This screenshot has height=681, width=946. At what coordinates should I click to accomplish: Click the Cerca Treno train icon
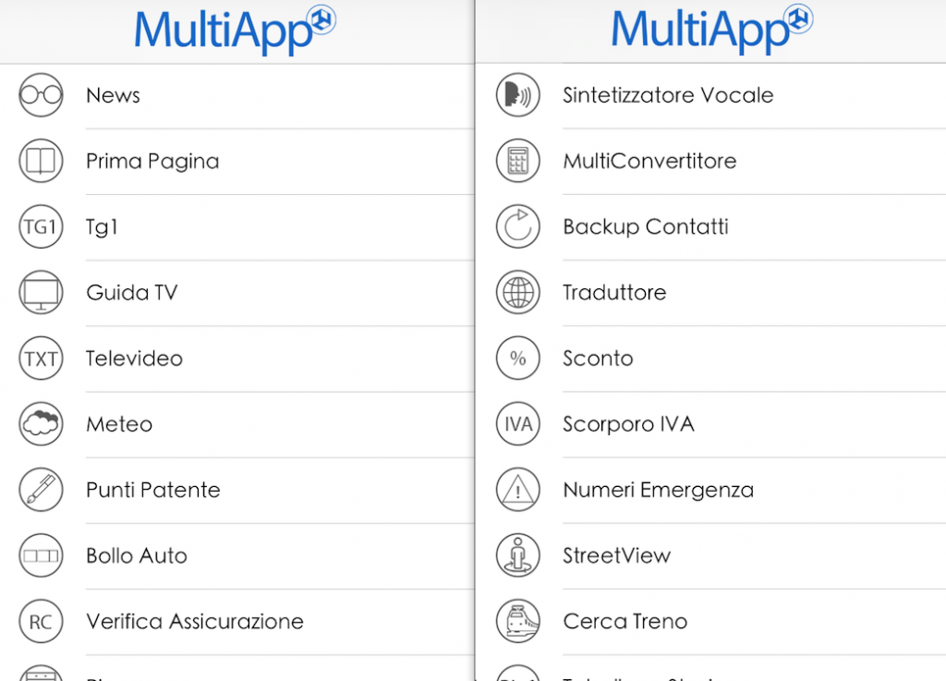(x=517, y=621)
